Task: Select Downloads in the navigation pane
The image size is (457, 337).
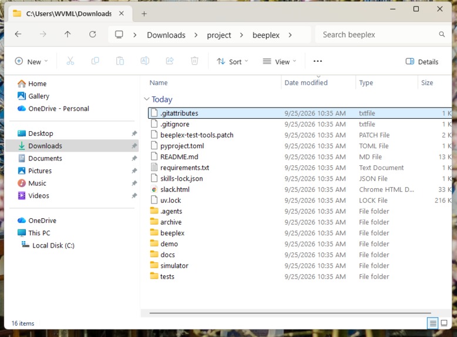Action: pos(72,146)
